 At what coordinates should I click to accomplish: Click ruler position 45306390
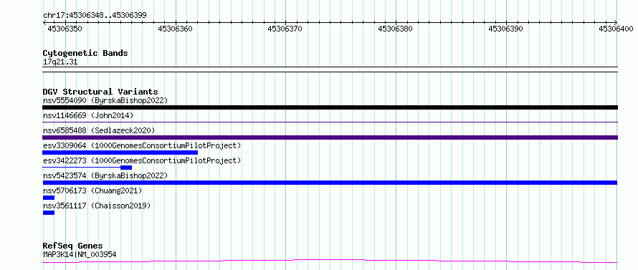506,29
